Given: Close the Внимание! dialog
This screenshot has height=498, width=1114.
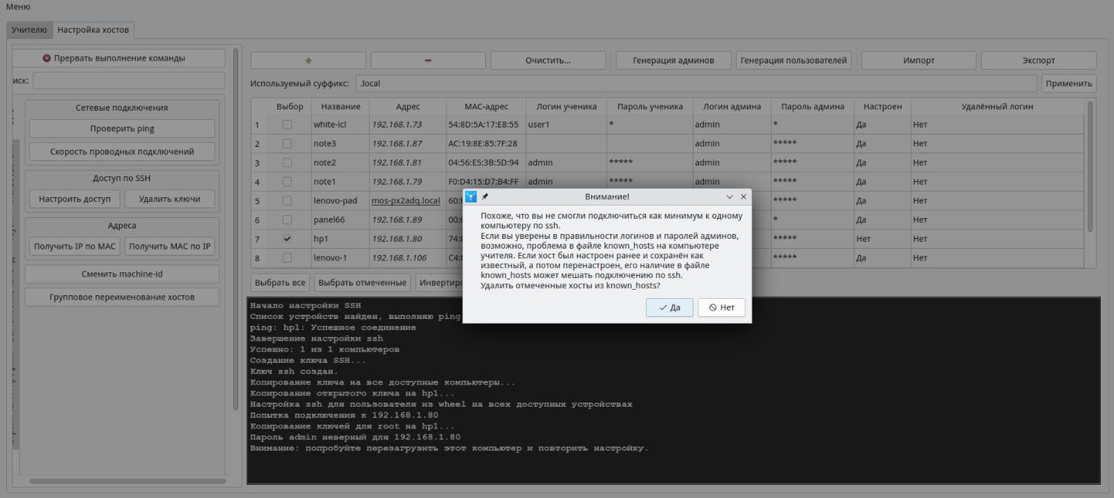Looking at the screenshot, I should click(x=744, y=197).
